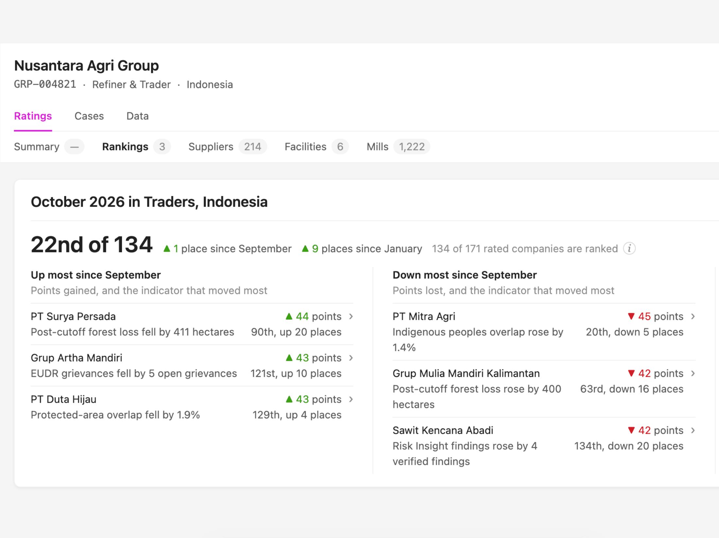
Task: Open Grup Artha Mandiri row chevron
Action: [351, 358]
